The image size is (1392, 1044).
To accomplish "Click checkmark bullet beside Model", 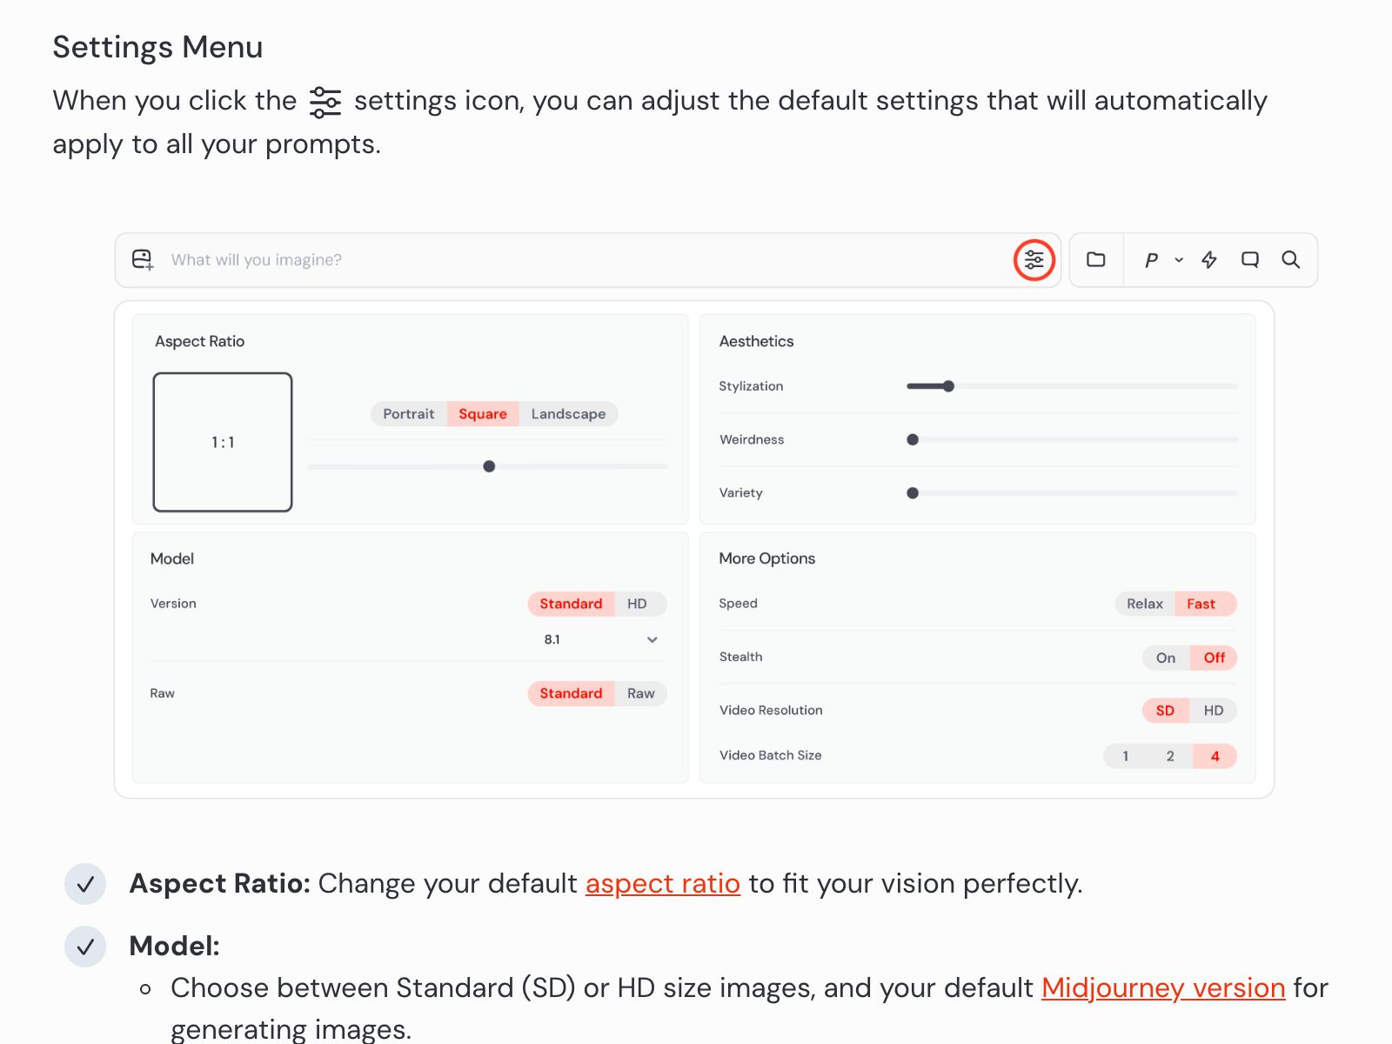I will point(85,947).
